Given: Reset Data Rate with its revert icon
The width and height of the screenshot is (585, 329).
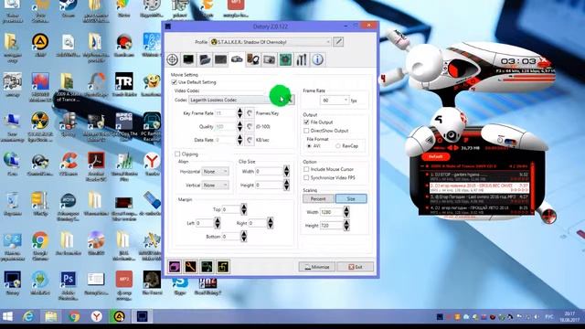Looking at the screenshot, I should [250, 140].
